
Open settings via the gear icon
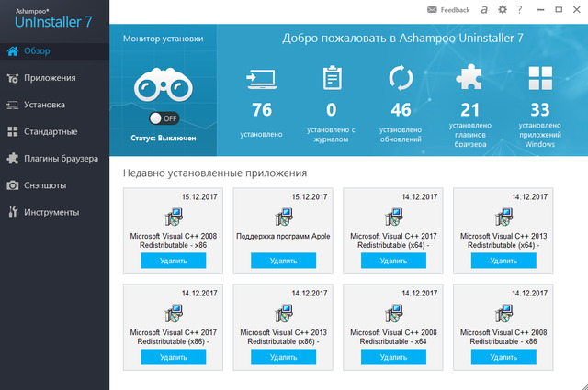(502, 9)
